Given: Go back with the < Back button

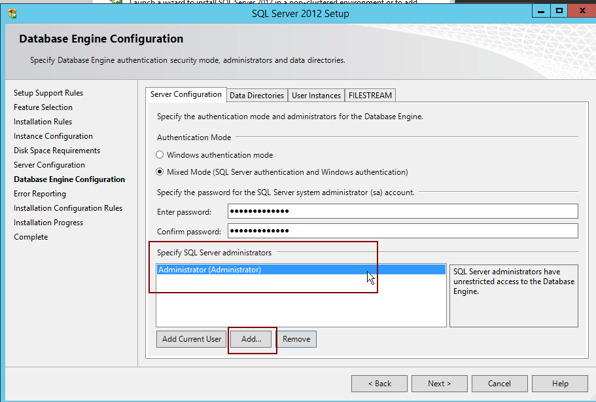Looking at the screenshot, I should 379,384.
